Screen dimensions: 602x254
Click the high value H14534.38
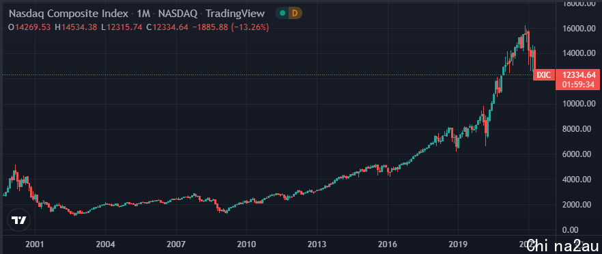click(76, 27)
